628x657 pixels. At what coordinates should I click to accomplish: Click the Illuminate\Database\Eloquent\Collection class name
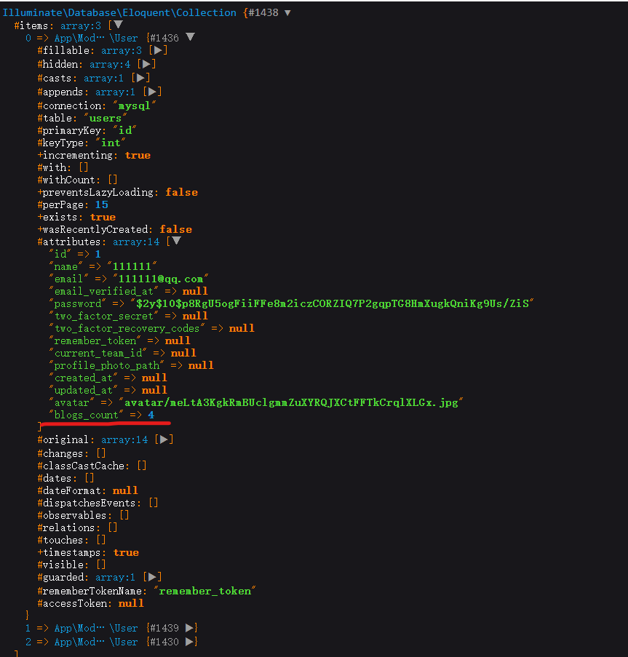tap(119, 13)
